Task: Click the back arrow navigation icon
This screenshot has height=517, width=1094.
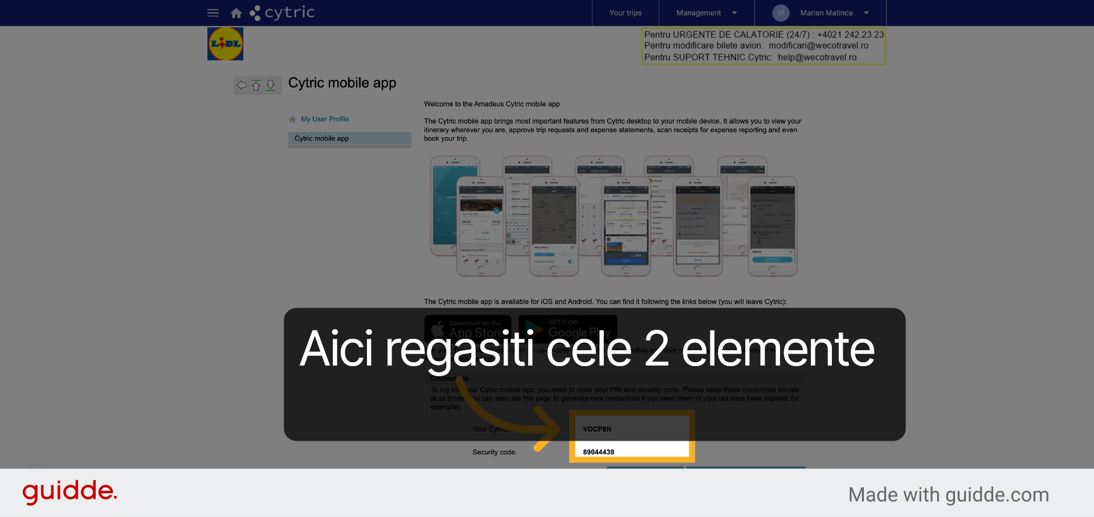Action: [x=242, y=85]
